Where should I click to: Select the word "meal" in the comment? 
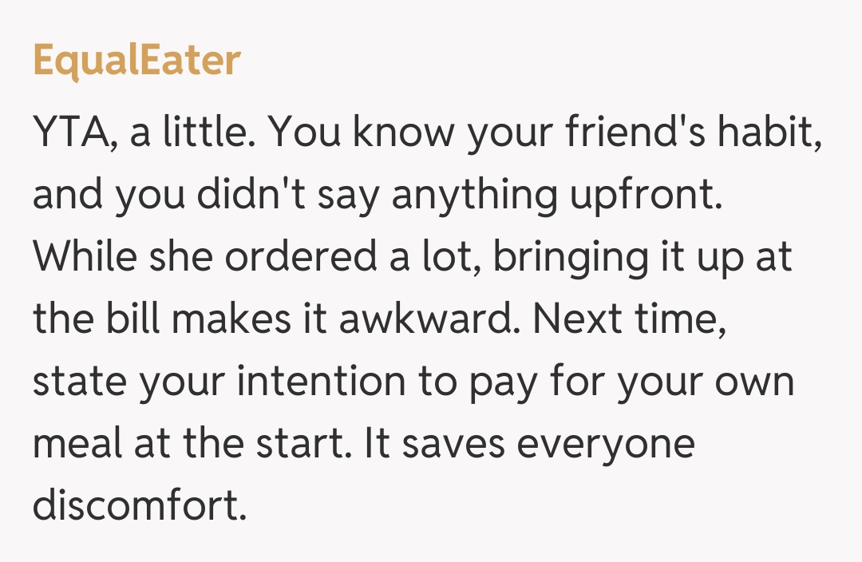pyautogui.click(x=78, y=445)
